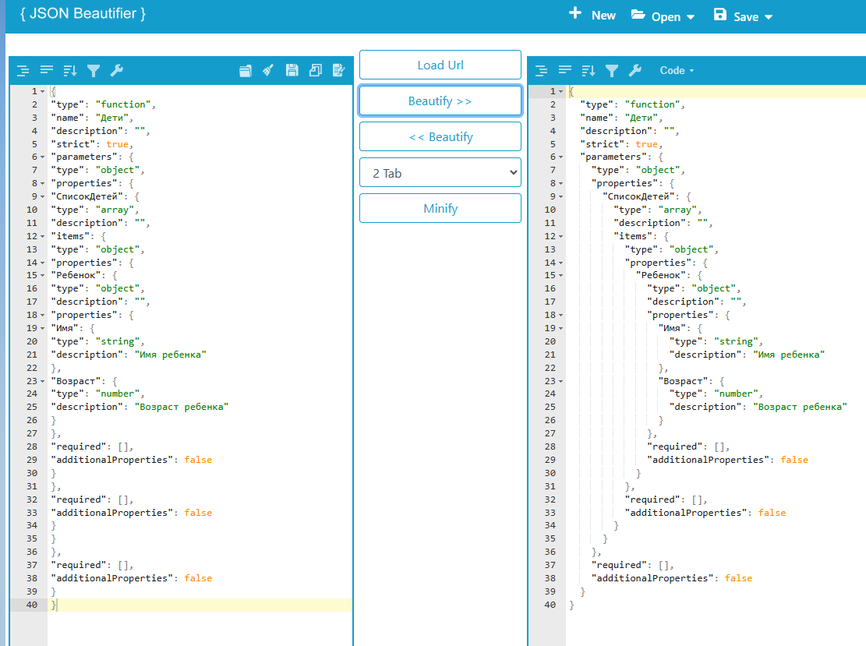
Task: Open the Code mode dropdown
Action: [x=677, y=71]
